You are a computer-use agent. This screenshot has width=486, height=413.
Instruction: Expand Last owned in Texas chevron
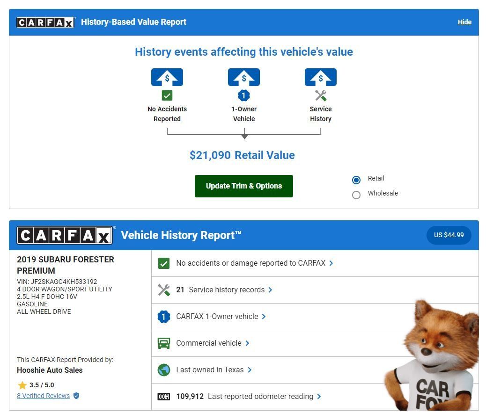pyautogui.click(x=250, y=370)
